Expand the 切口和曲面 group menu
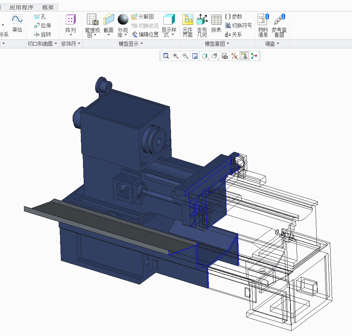352x336 pixels. 42,44
